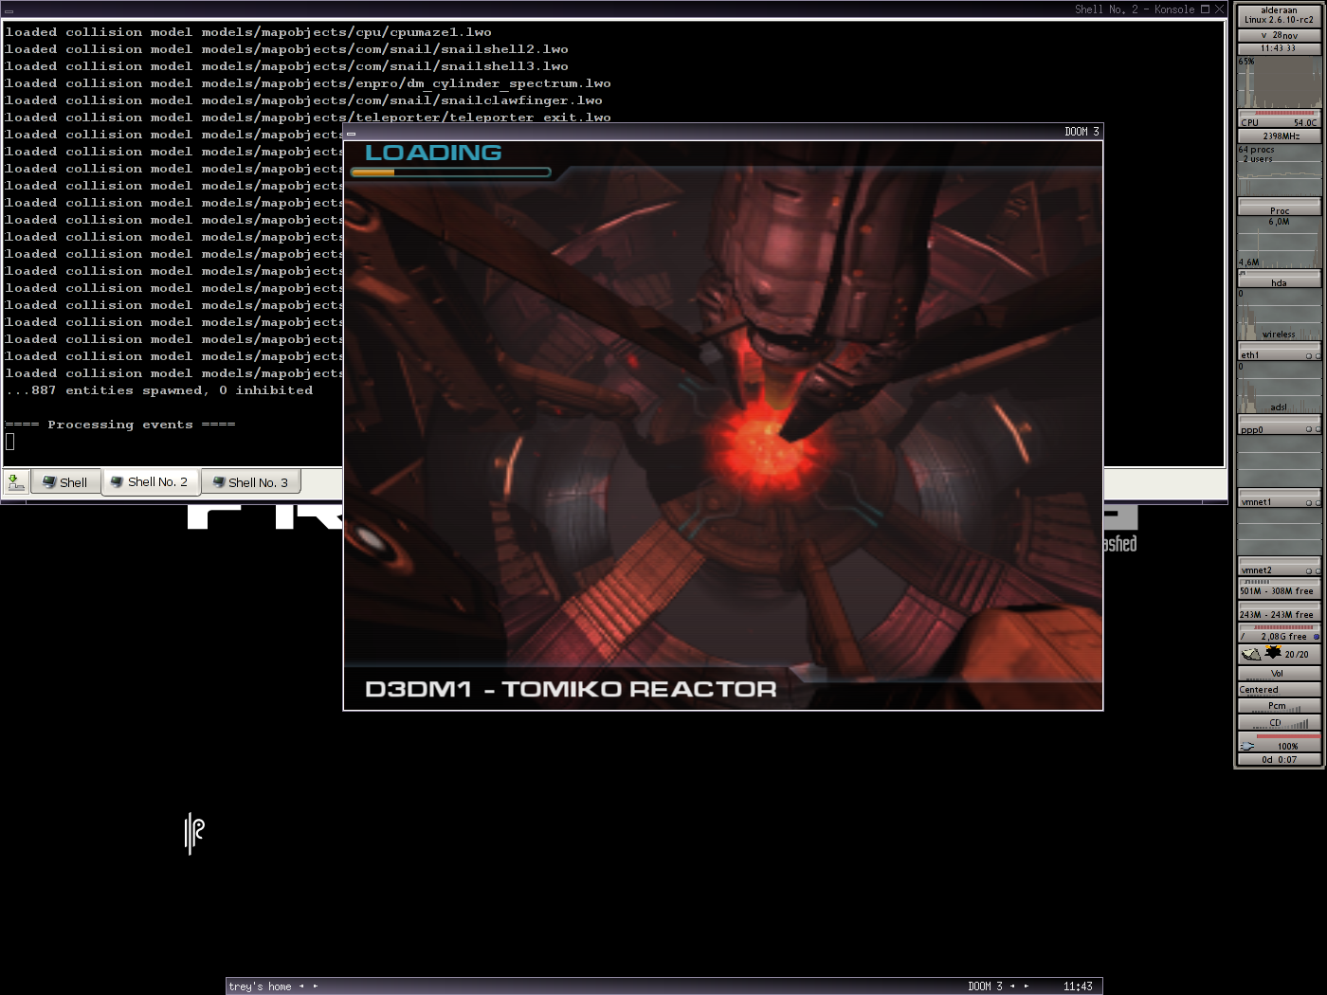Click the D3DM1 - TOMIKO REACTOR map title
The image size is (1327, 995).
[571, 689]
